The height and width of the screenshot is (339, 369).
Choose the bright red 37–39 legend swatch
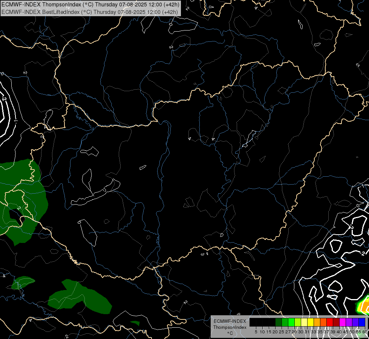pyautogui.click(x=330, y=322)
